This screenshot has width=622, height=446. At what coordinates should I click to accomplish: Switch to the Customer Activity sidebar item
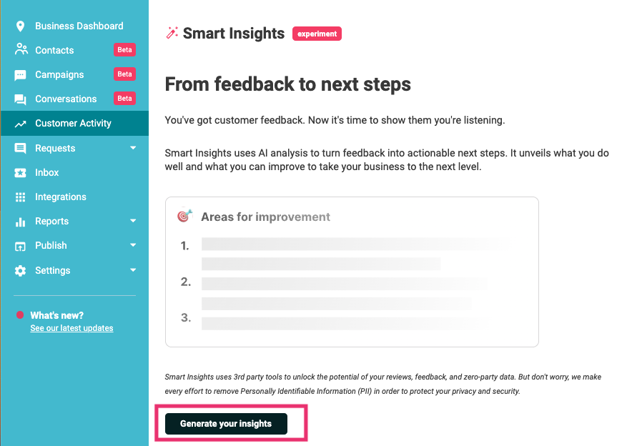pyautogui.click(x=74, y=123)
